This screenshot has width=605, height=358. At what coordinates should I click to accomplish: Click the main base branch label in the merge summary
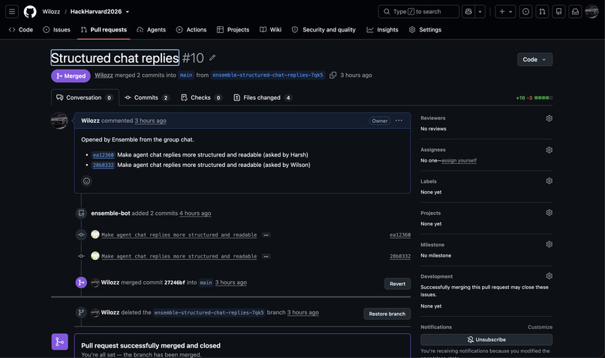(186, 75)
